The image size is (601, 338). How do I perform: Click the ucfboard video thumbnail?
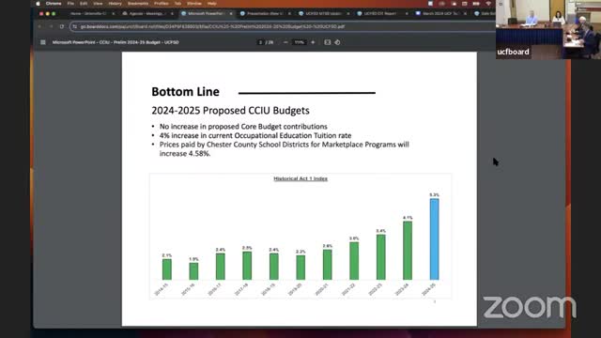click(x=548, y=29)
